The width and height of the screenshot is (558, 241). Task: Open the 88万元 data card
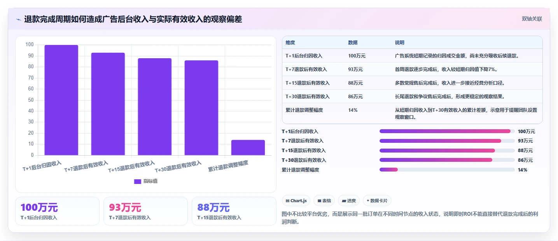pos(234,211)
